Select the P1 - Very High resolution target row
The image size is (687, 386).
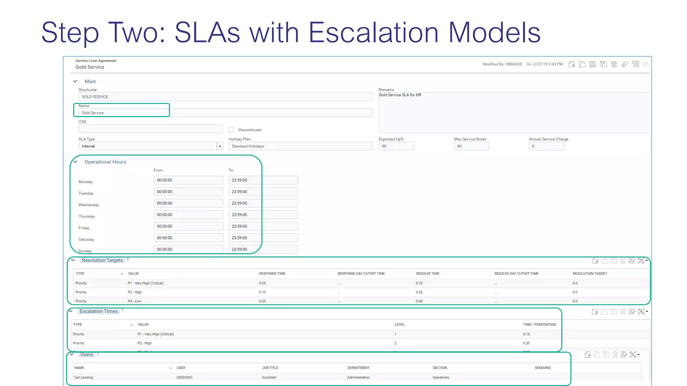pos(146,283)
